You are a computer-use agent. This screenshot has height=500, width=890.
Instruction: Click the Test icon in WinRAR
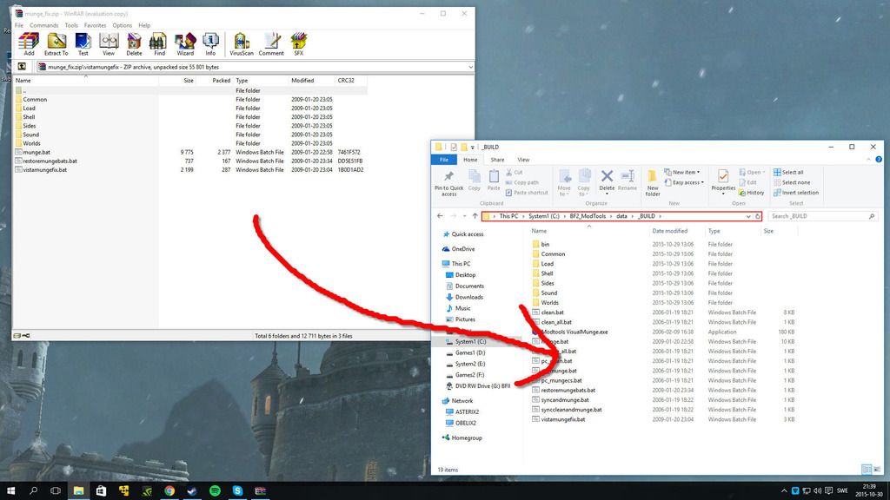point(83,43)
